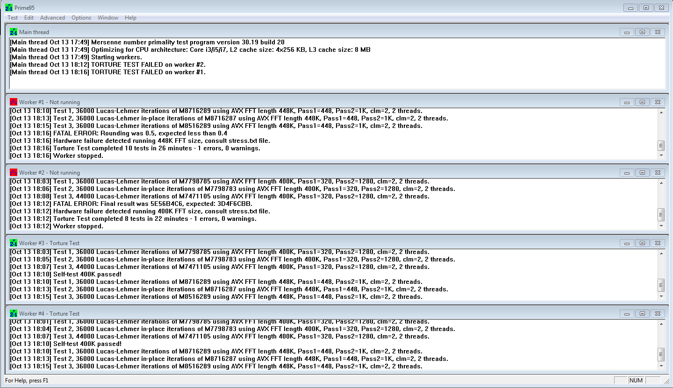The width and height of the screenshot is (673, 388).
Task: Click the scrollbar thumb in Worker #4 log
Action: coord(661,354)
